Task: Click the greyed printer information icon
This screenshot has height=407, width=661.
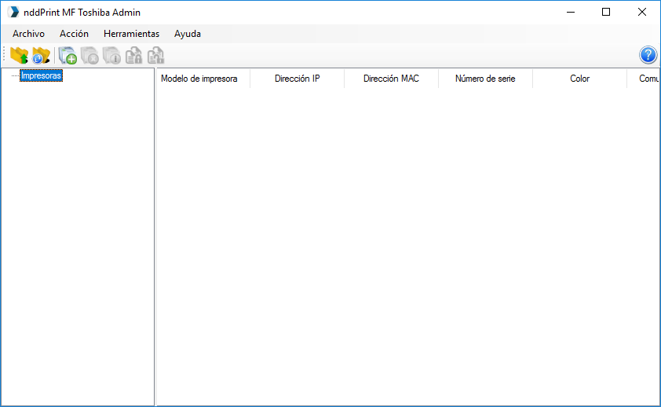Action: coord(111,55)
